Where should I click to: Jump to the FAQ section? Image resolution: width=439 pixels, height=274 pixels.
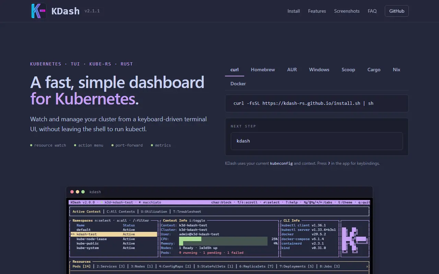pyautogui.click(x=372, y=11)
